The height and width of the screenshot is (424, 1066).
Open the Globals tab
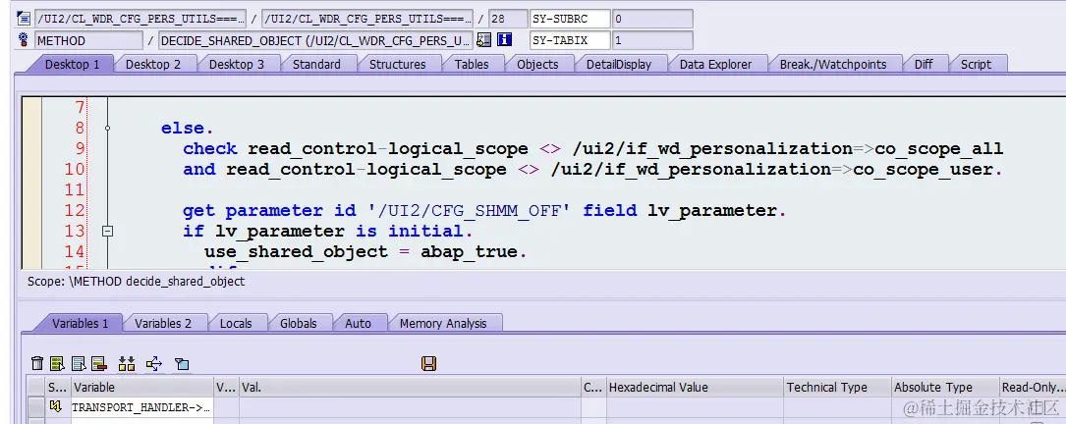[299, 324]
